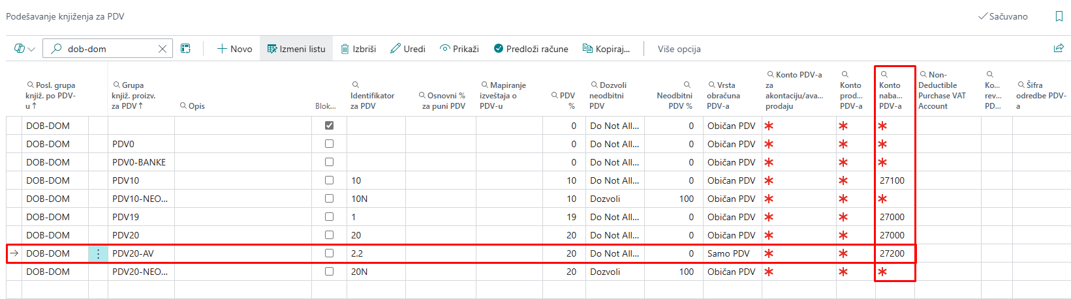Toggle Izmeni listu edit mode
Screen dimensions: 1071x299
[x=296, y=49]
